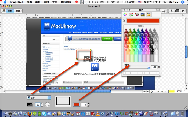Click the battery 已充電 status item
Image resolution: width=188 pixels, height=117 pixels.
(129, 2)
